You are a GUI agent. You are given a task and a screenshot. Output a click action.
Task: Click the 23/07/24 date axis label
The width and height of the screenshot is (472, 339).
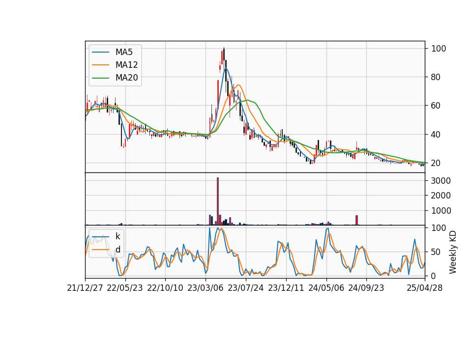click(246, 288)
